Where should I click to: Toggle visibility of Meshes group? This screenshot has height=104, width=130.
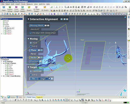tap(4, 61)
